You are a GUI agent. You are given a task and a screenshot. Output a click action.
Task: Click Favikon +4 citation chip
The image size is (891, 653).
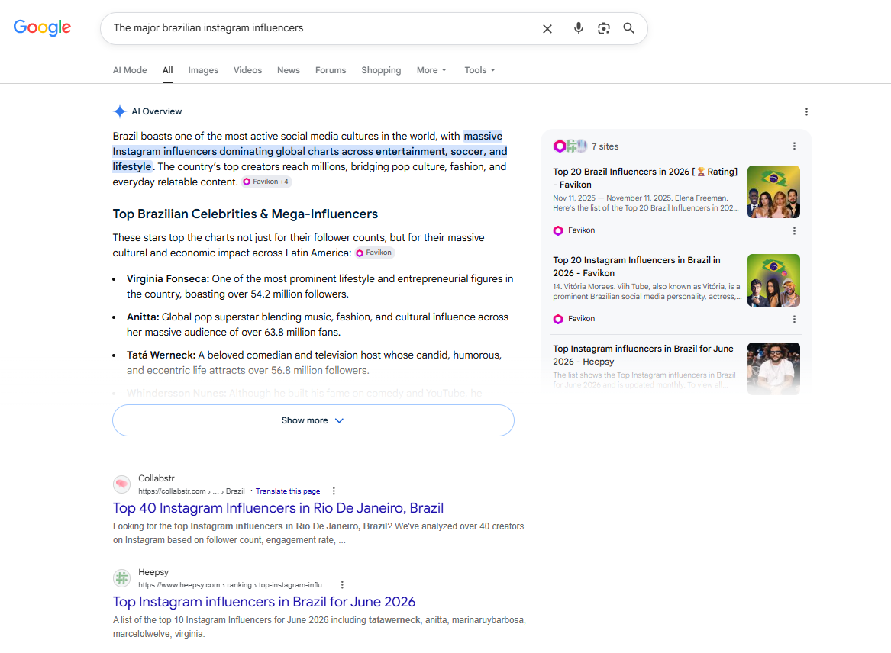(x=266, y=182)
